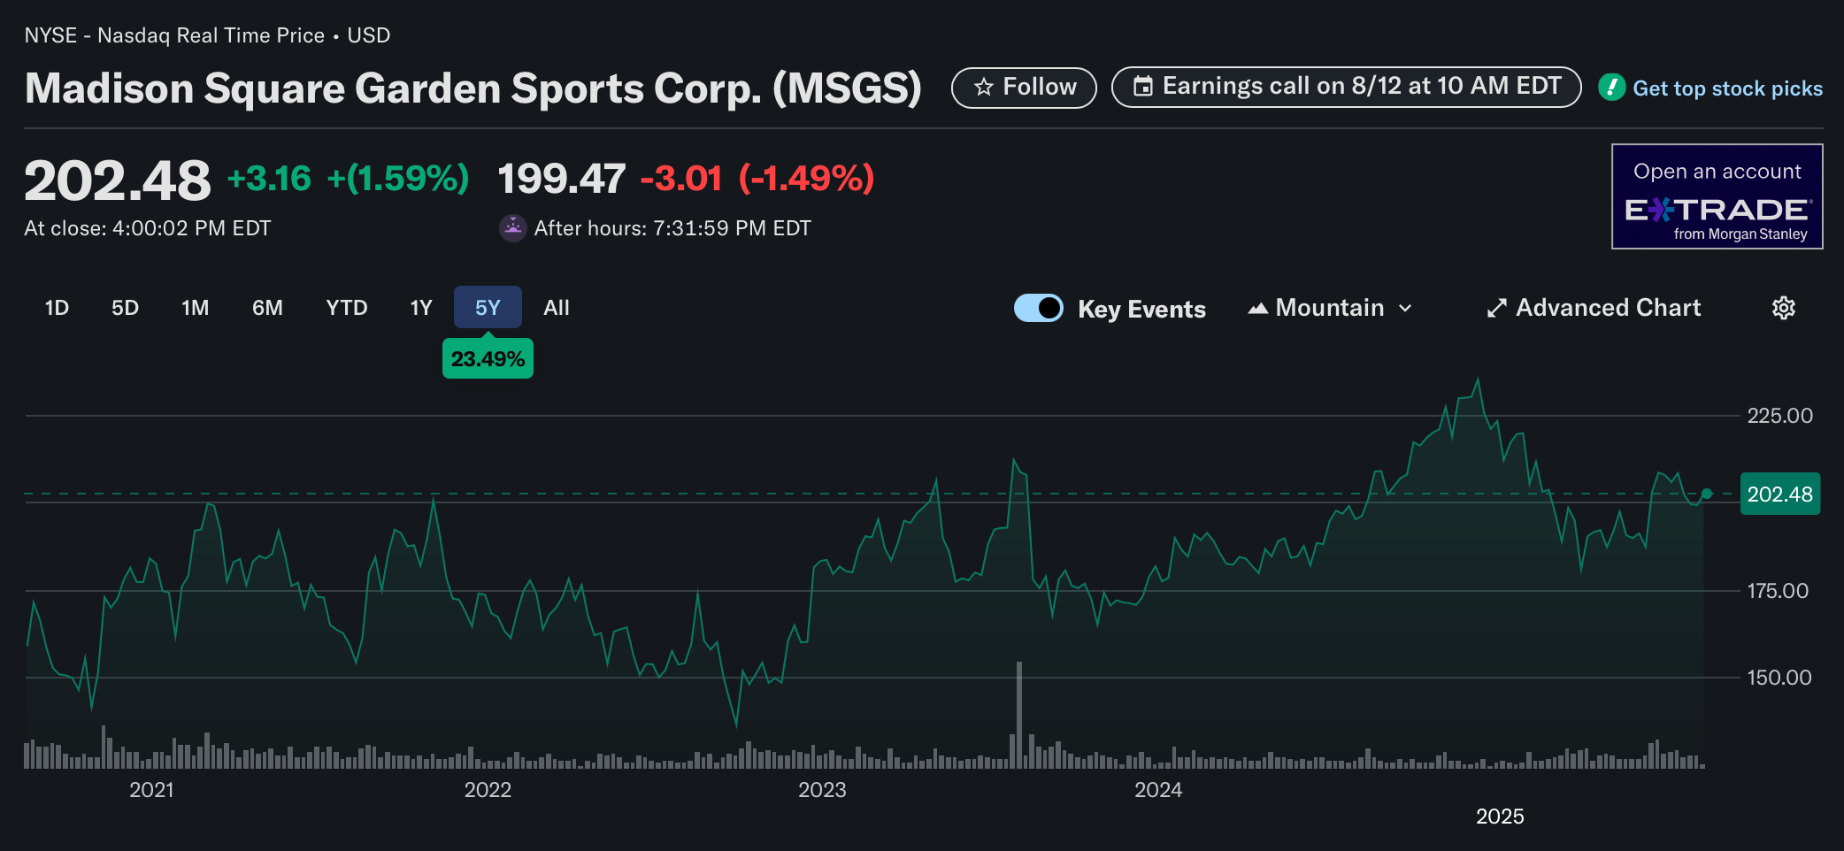Click the (-1.49%) after hours percent
The image size is (1844, 851).
click(x=806, y=179)
